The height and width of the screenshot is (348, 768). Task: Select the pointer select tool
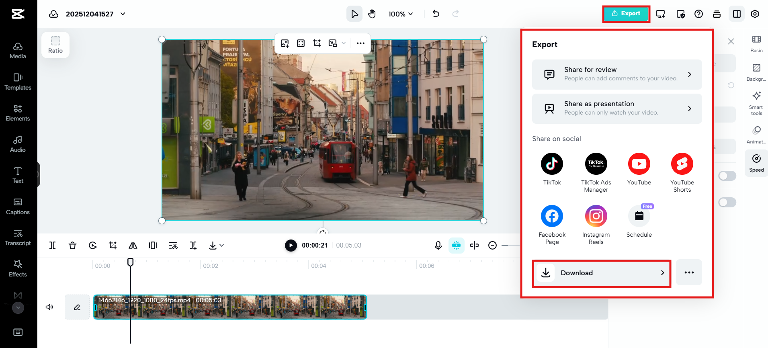(354, 14)
